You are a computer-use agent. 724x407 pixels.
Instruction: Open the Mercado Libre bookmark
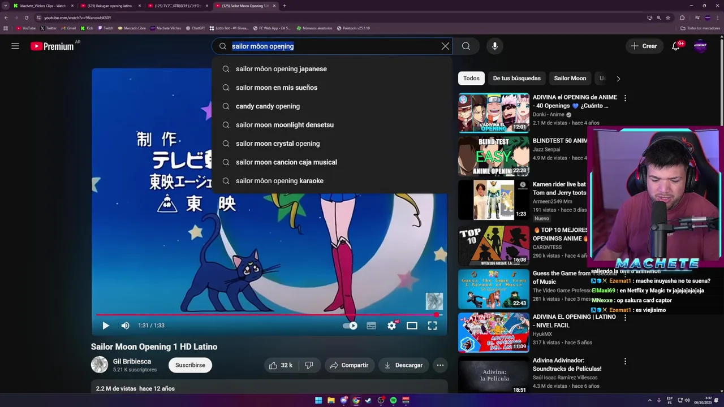click(x=132, y=28)
